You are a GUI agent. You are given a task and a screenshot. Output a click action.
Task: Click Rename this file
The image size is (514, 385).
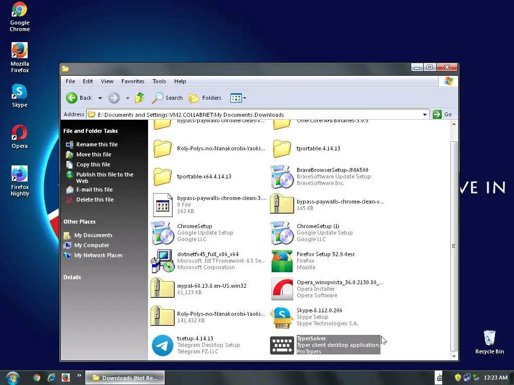[x=97, y=144]
